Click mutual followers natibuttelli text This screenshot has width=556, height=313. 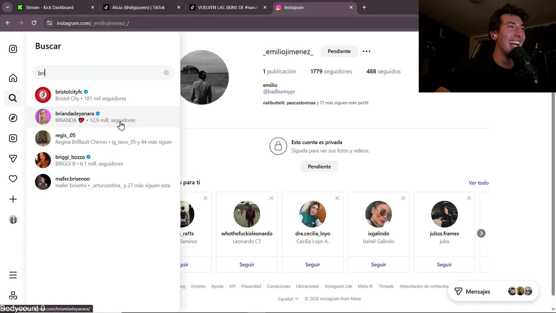coord(274,103)
